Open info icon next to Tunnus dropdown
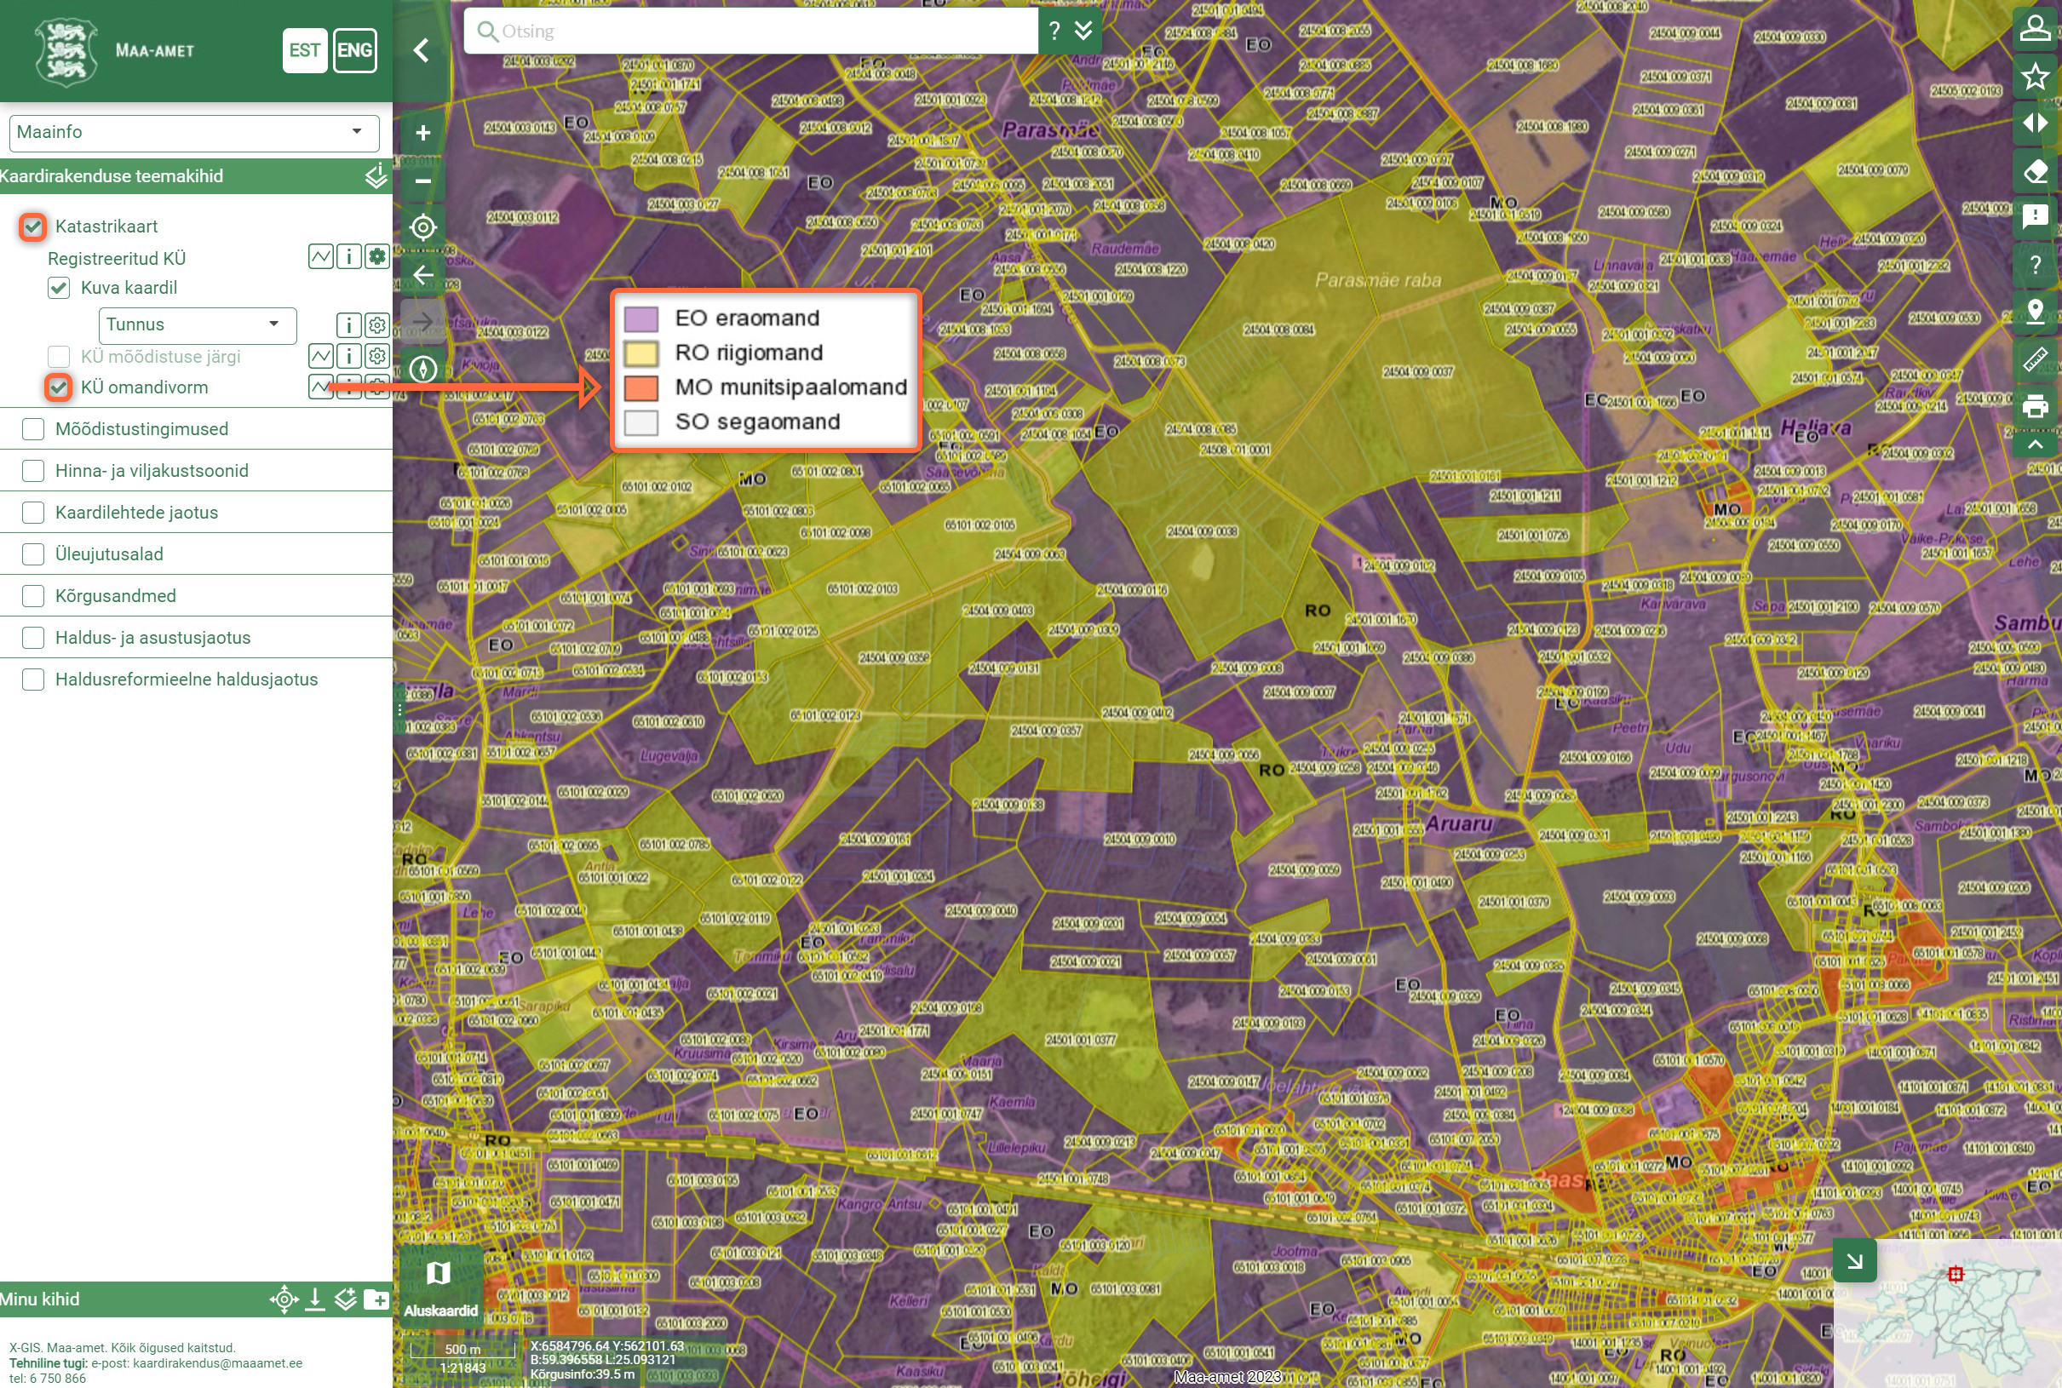The height and width of the screenshot is (1388, 2062). click(349, 325)
